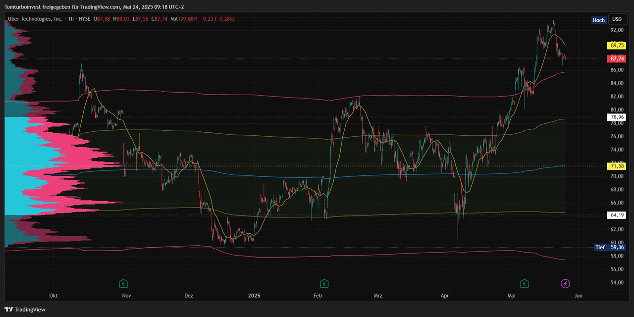
Task: Click the Vol 139,88K volume value
Action: click(184, 19)
